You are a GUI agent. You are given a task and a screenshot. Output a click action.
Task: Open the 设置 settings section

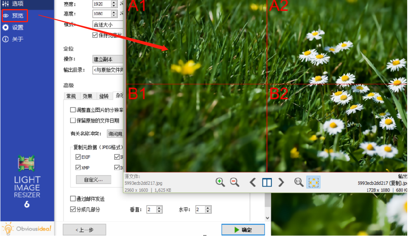18,27
